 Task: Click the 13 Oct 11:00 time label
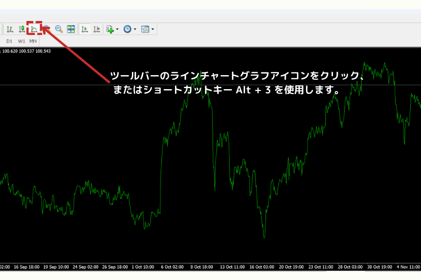(x=232, y=267)
